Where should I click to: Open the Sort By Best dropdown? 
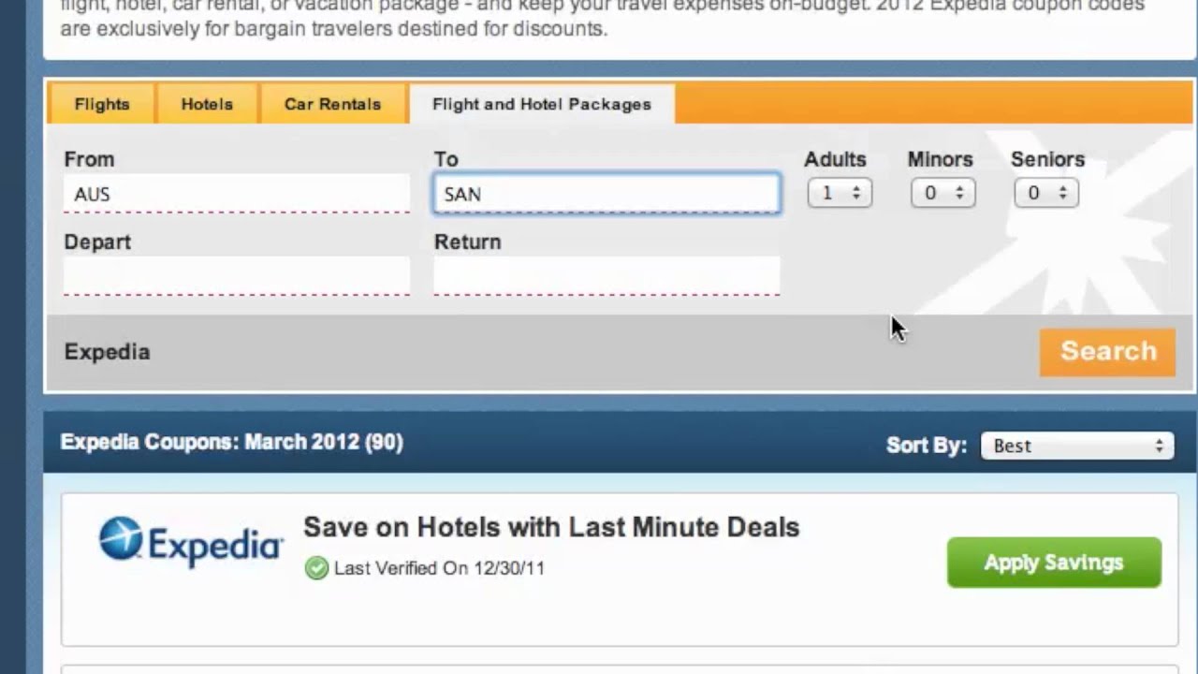click(1076, 446)
